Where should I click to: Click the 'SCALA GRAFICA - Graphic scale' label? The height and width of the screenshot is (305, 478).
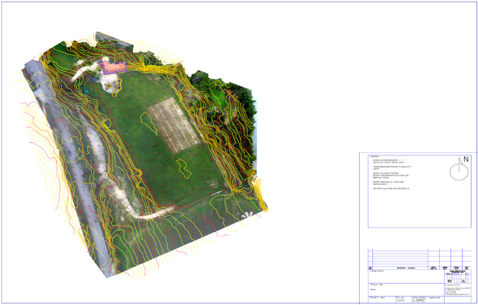427,297
